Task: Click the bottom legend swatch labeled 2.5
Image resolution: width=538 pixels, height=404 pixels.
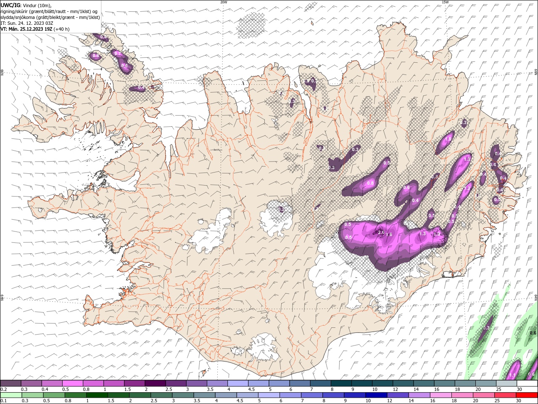Action: coord(161,395)
